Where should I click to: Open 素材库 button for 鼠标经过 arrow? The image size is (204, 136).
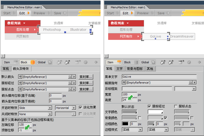click(86, 83)
